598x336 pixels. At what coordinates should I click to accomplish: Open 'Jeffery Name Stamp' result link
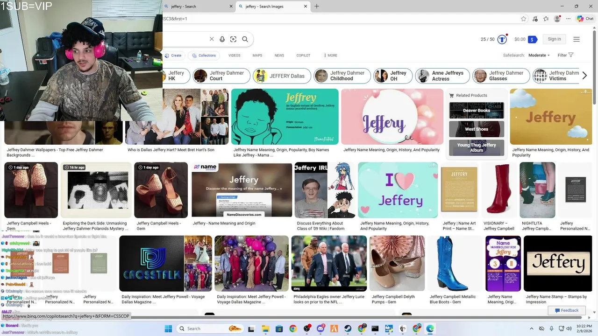556,299
